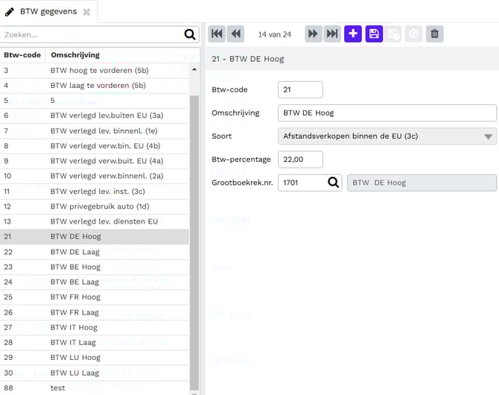Select row BTW FR Hoog

pyautogui.click(x=75, y=297)
